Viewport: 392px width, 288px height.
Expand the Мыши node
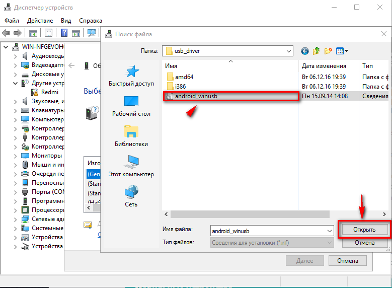pos(15,165)
